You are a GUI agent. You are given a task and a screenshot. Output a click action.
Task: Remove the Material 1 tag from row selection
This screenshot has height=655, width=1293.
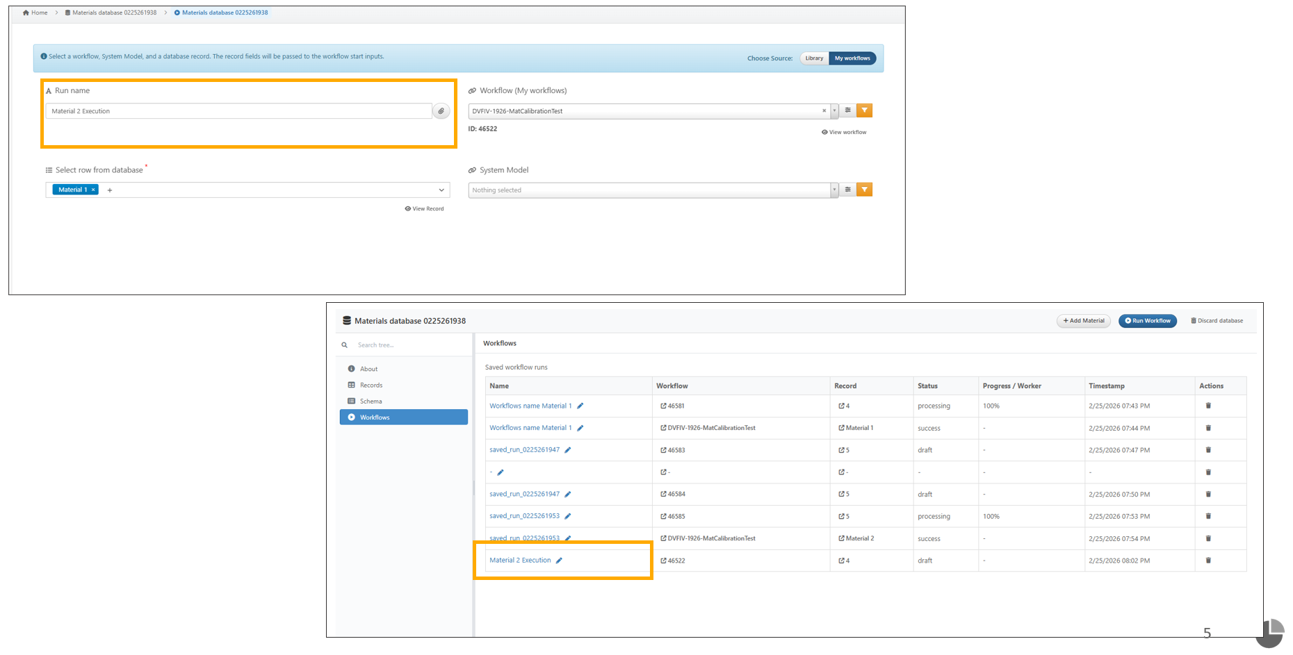pyautogui.click(x=93, y=190)
